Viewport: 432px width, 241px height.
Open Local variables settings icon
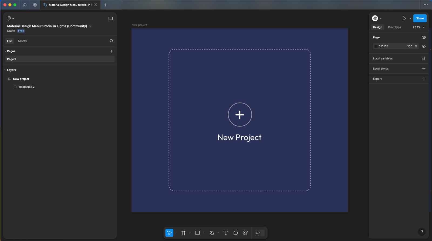click(x=424, y=58)
